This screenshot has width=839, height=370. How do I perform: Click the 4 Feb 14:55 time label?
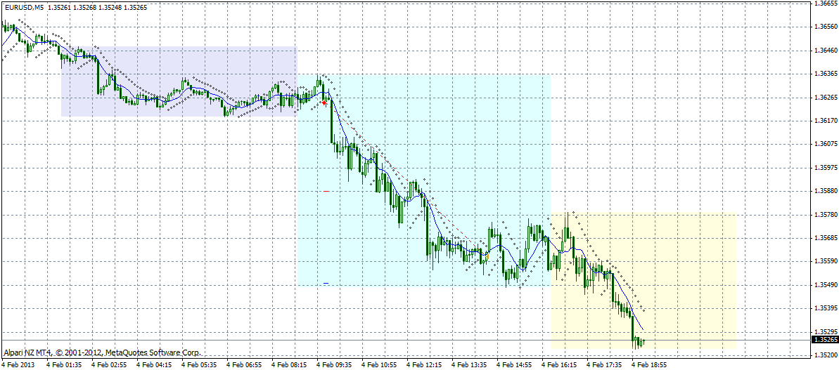pos(513,366)
